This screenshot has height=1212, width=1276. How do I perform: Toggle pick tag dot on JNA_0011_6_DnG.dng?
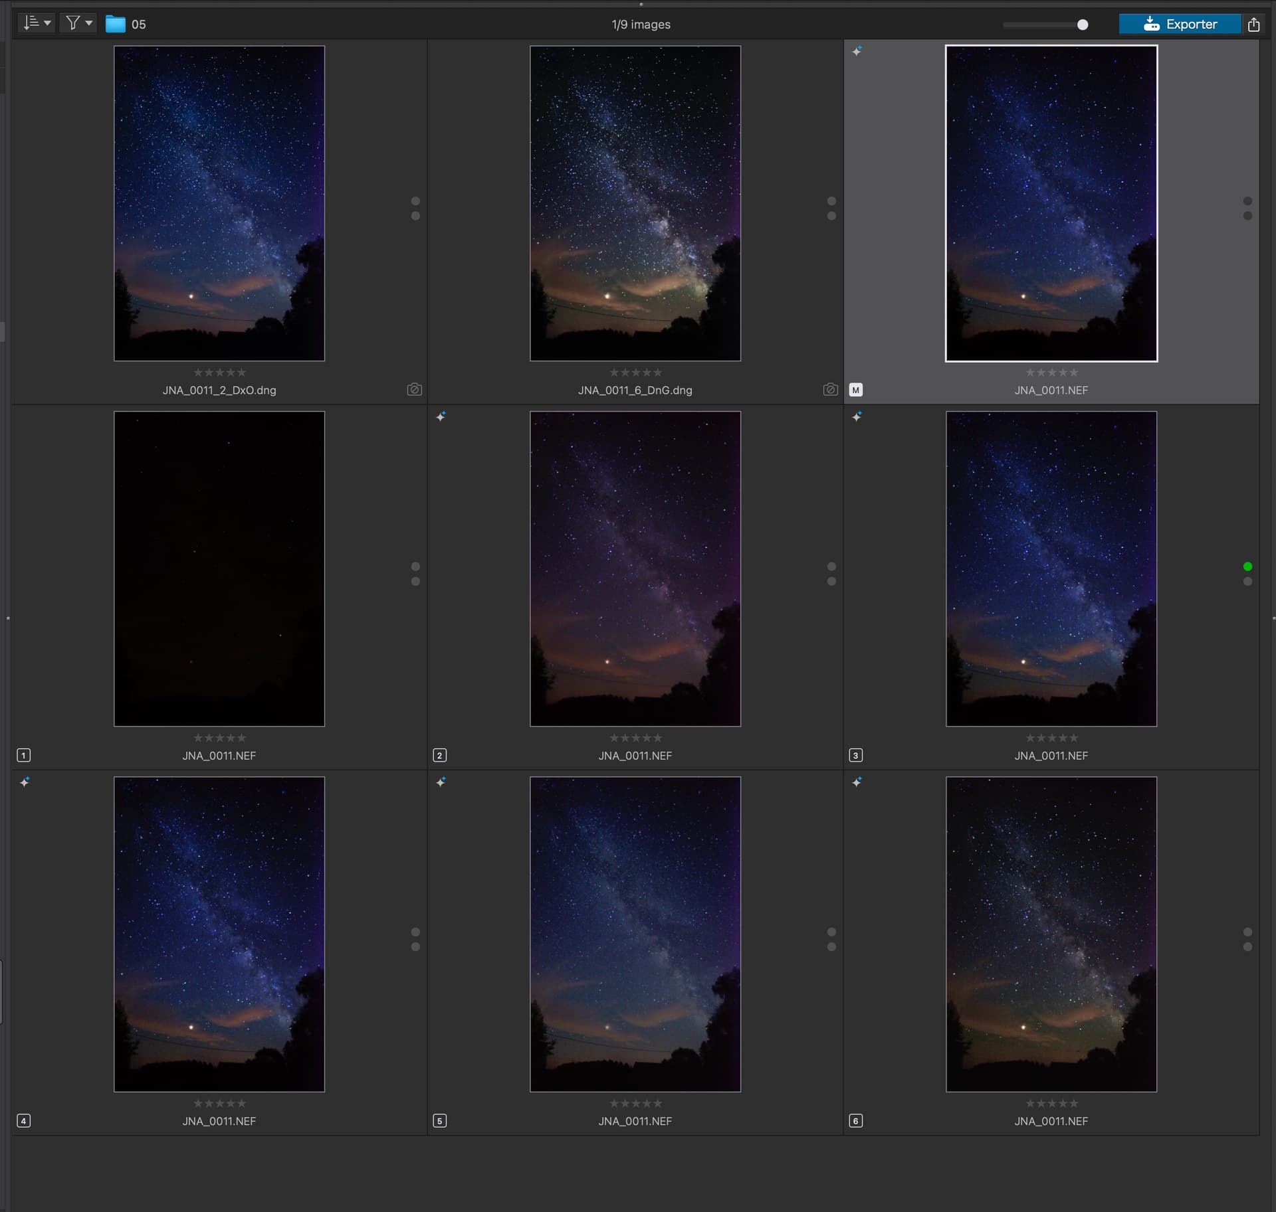[831, 201]
